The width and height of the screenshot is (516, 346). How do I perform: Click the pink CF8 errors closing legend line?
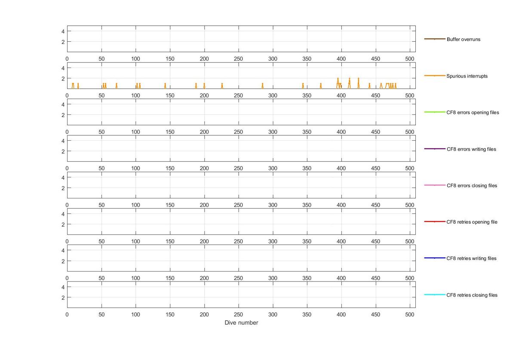click(x=434, y=185)
